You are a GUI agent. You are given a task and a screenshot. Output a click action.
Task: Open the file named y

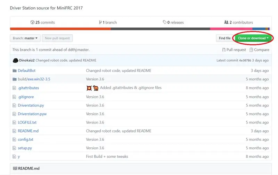pyautogui.click(x=19, y=157)
